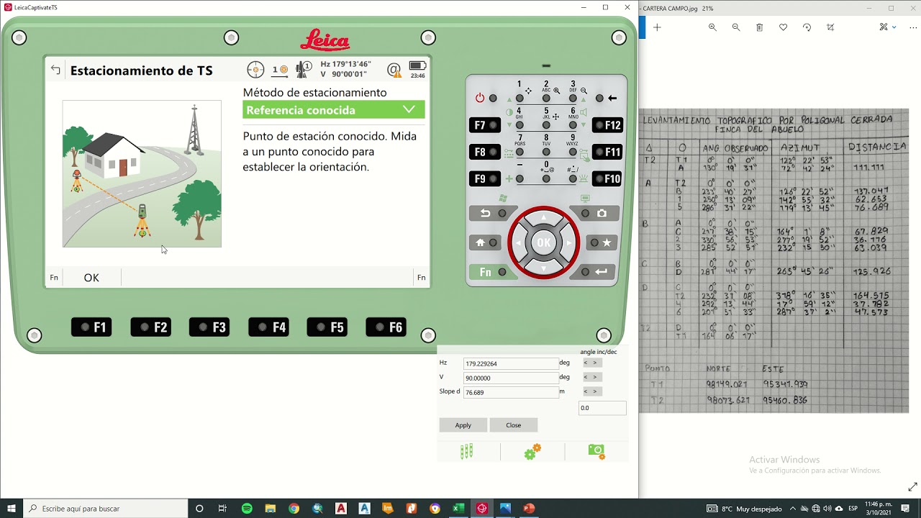The image size is (921, 518).
Task: Click the camera settings icon in simulator panel
Action: click(596, 452)
